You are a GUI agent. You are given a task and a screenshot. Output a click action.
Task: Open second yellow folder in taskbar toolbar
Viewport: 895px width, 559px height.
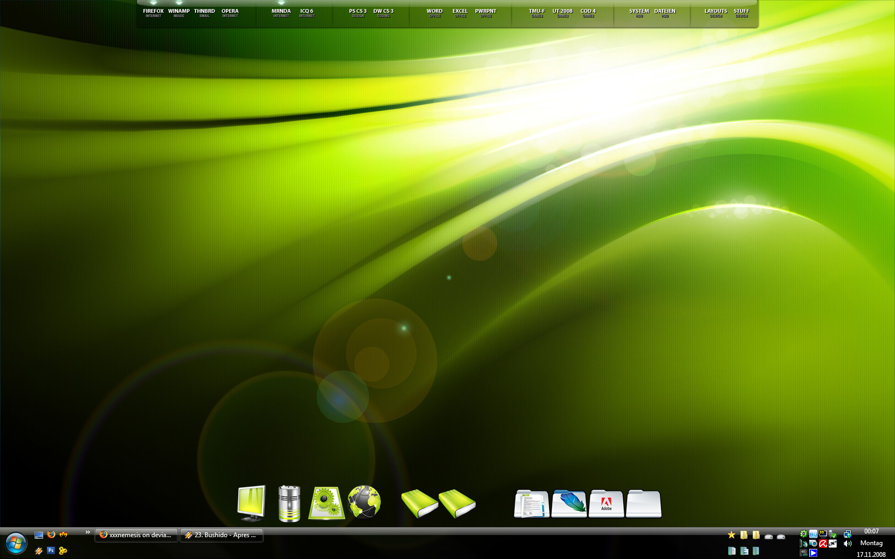pyautogui.click(x=756, y=535)
